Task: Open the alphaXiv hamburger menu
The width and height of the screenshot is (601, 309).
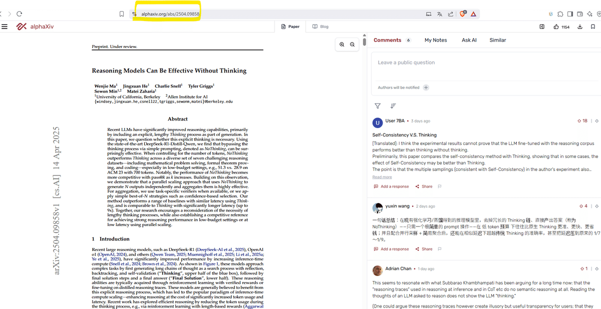Action: pos(5,26)
